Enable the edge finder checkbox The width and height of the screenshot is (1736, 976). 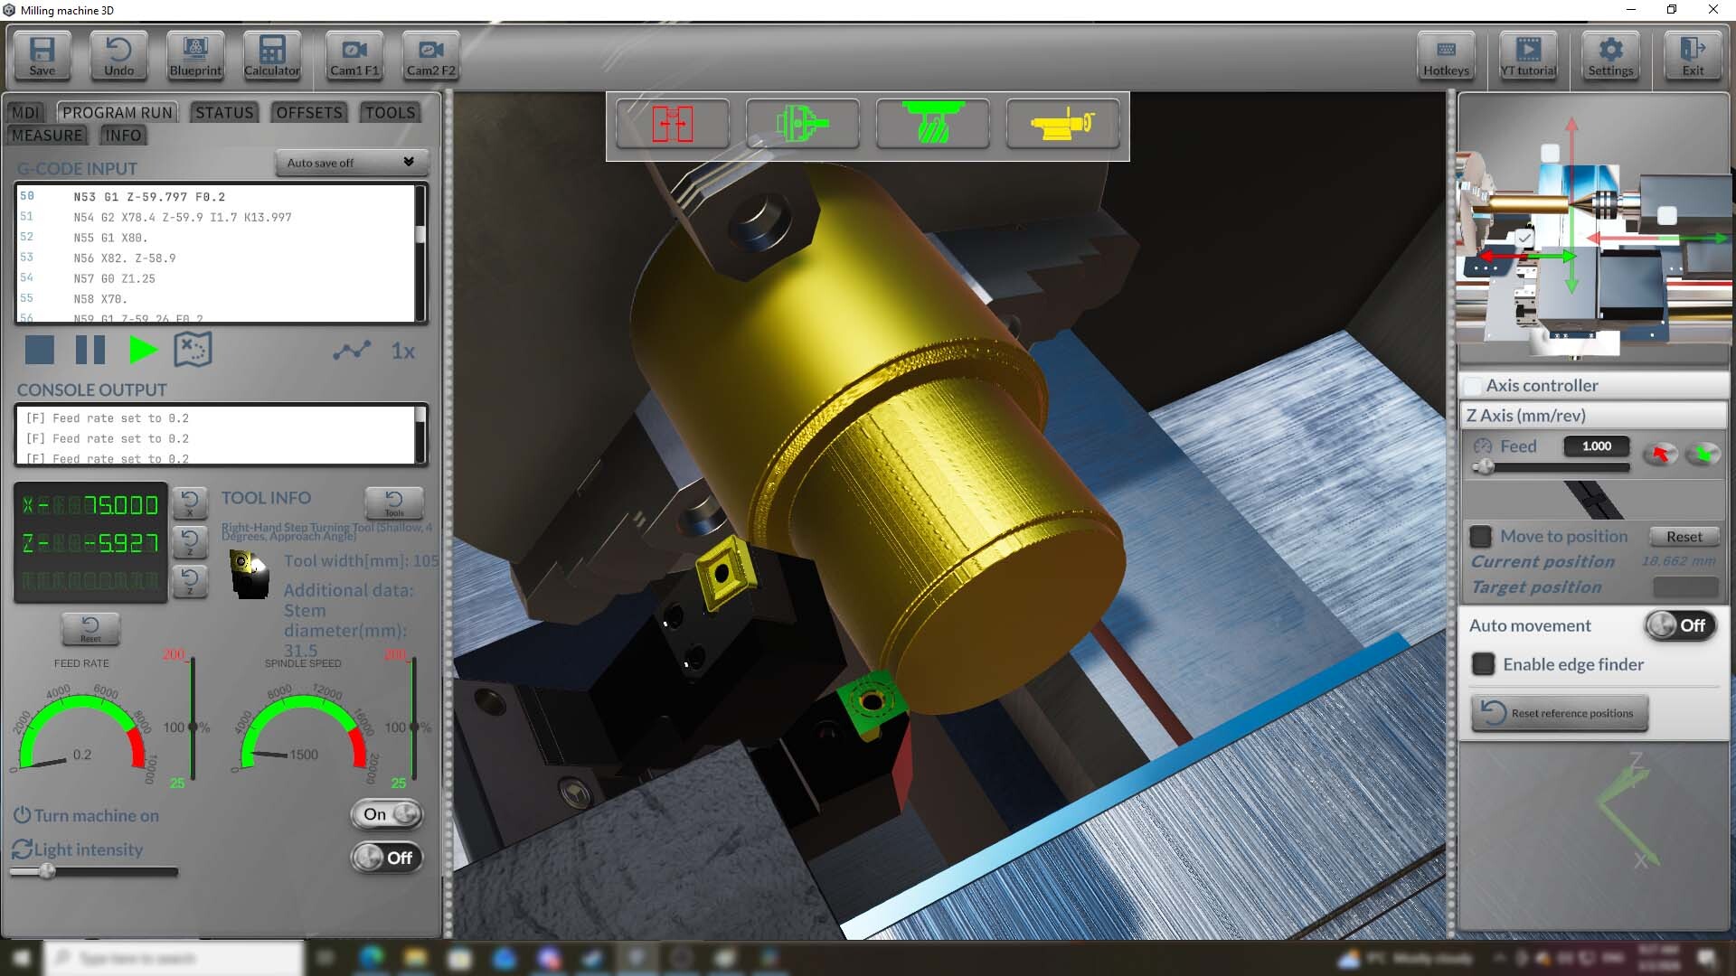click(x=1484, y=664)
